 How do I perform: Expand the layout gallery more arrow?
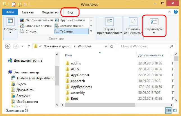pos(91,31)
